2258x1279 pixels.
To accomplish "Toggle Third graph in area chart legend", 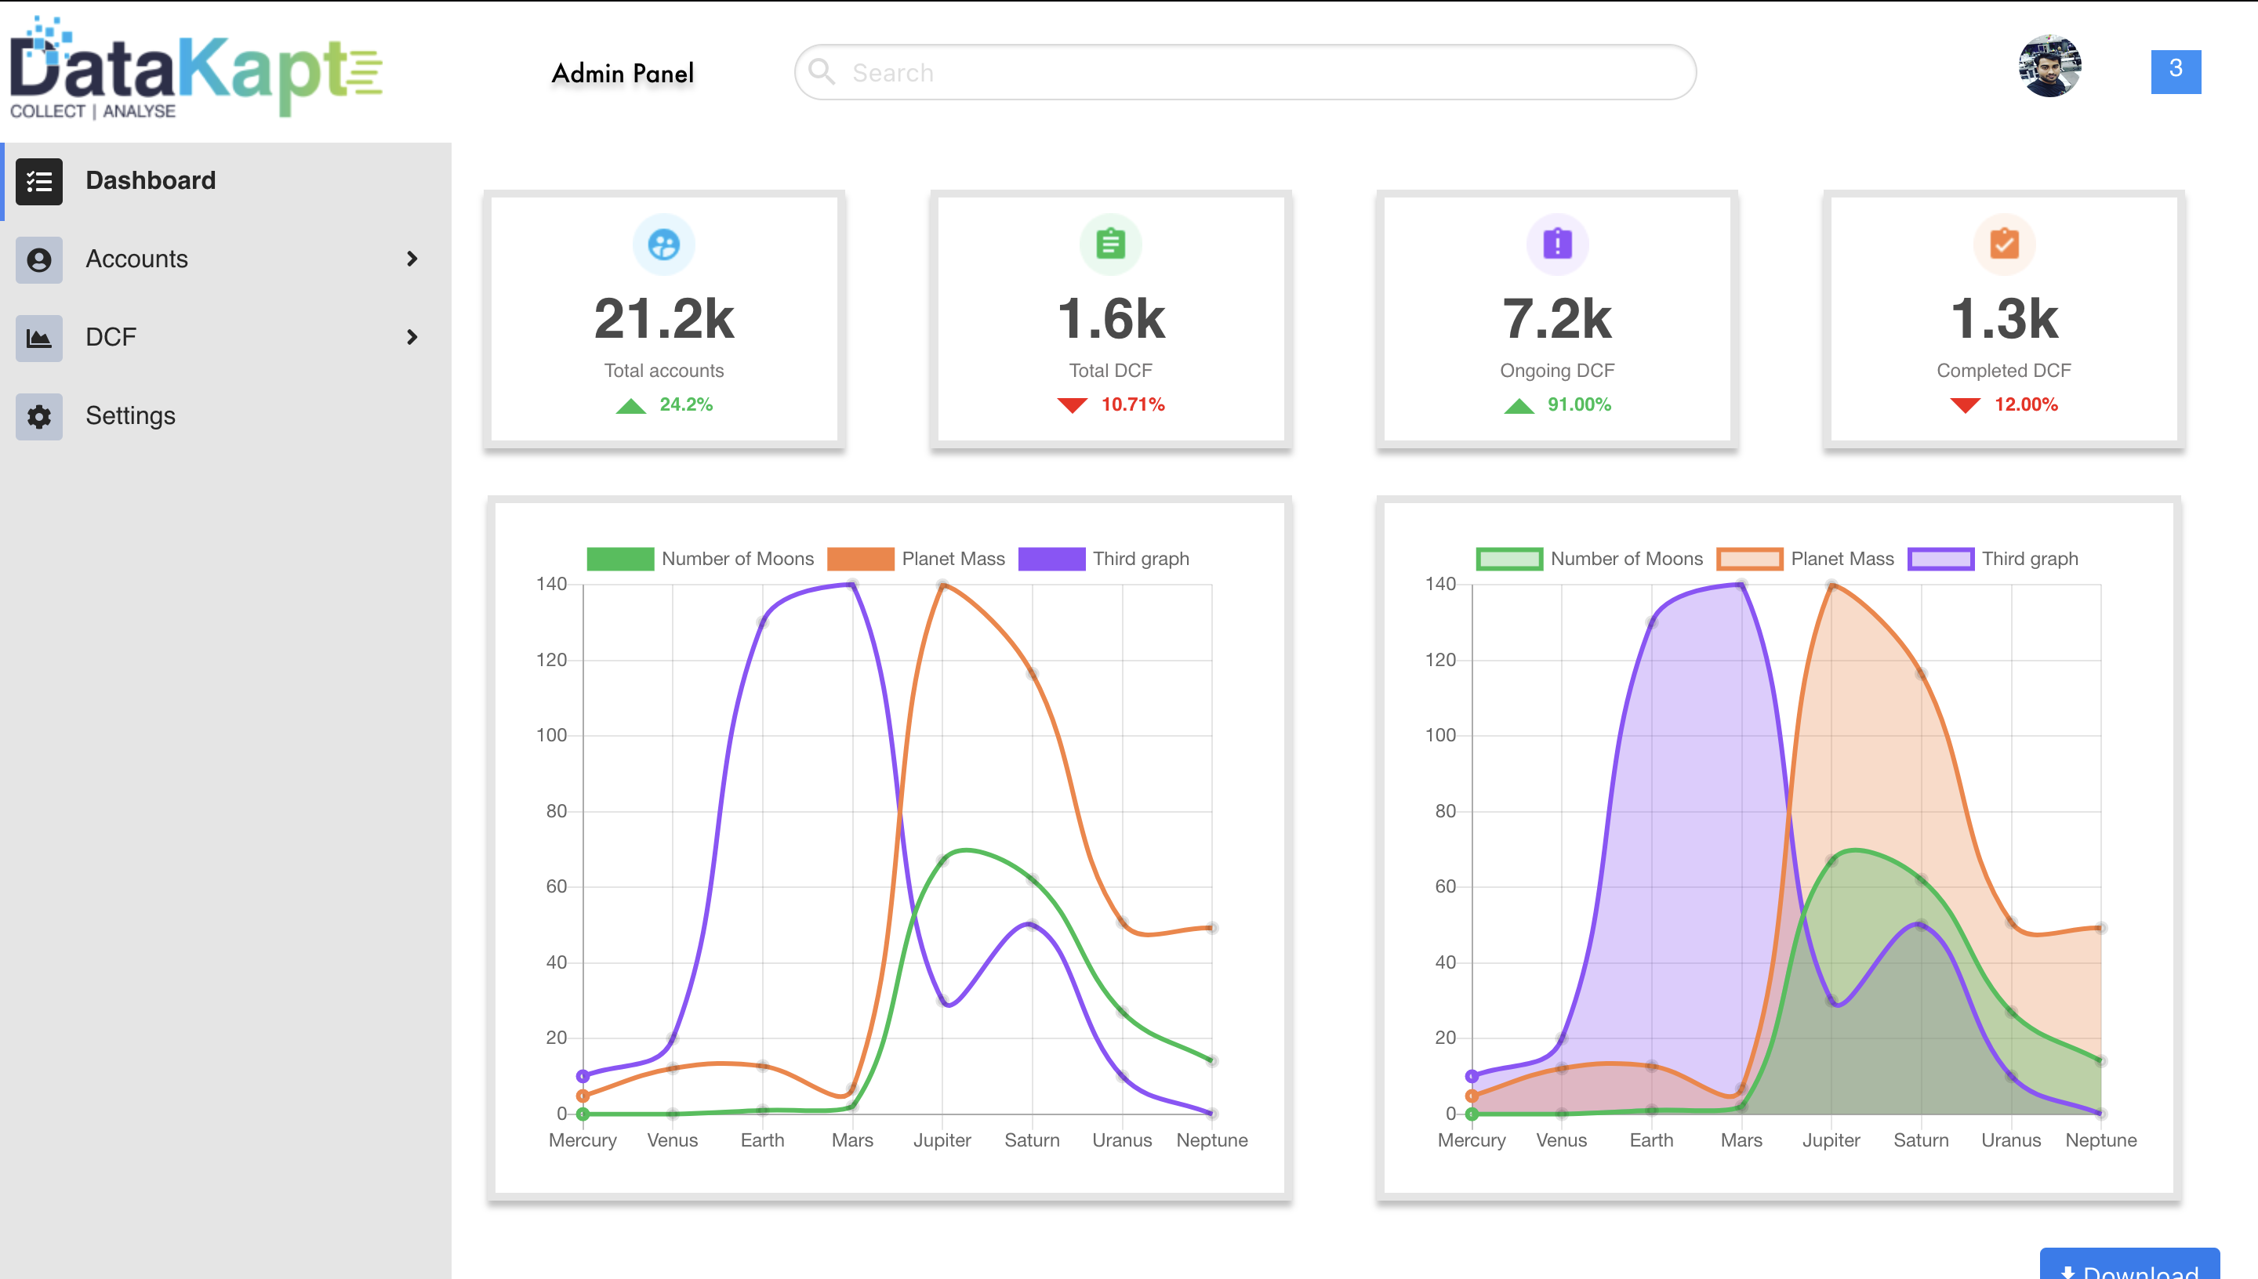I will coord(1993,559).
